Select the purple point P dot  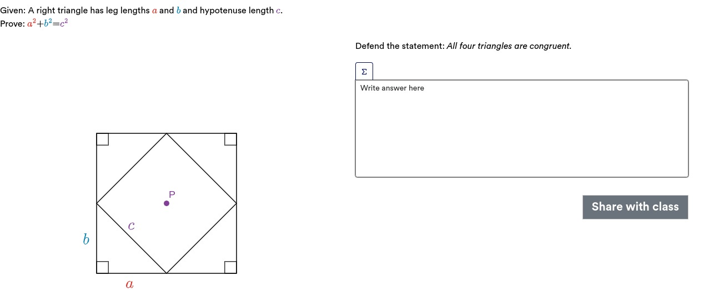click(167, 203)
